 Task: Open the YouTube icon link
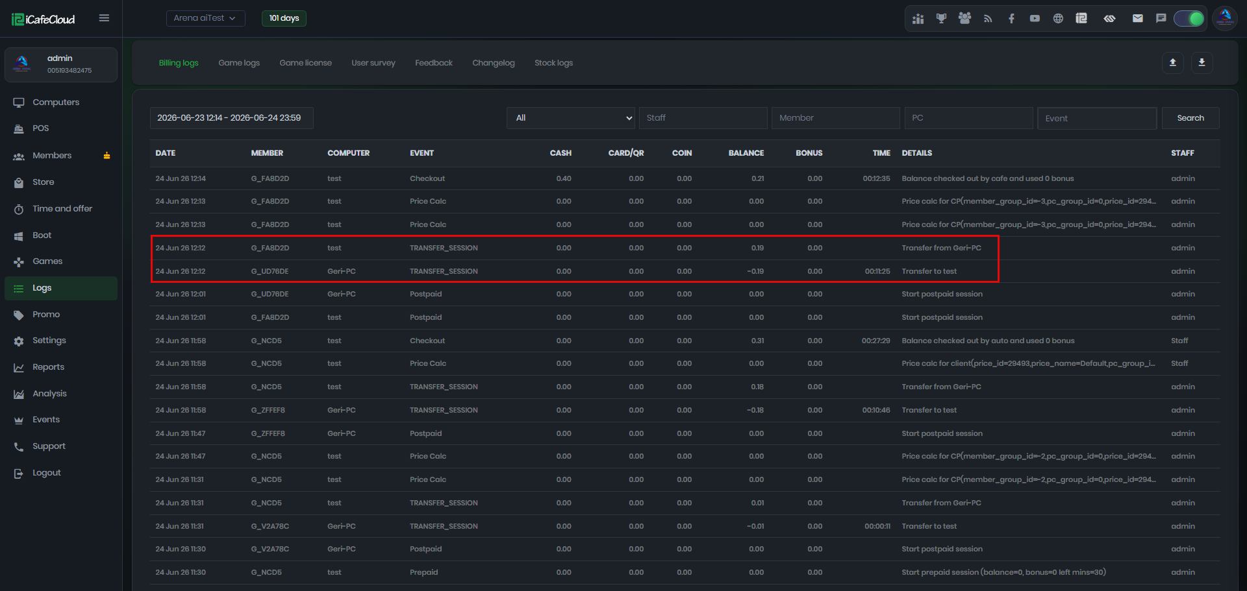[1035, 19]
